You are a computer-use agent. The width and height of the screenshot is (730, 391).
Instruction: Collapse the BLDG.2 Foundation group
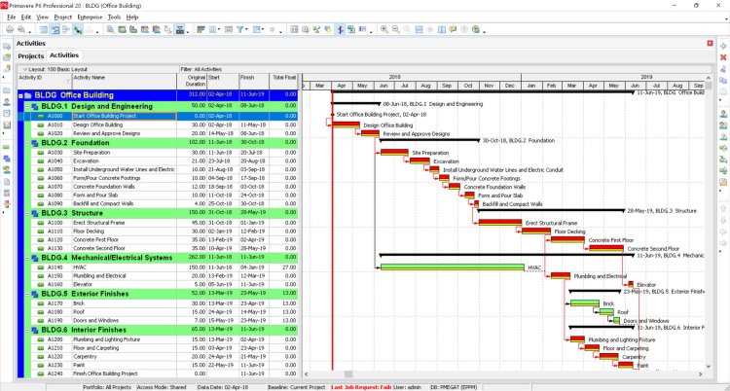click(26, 141)
